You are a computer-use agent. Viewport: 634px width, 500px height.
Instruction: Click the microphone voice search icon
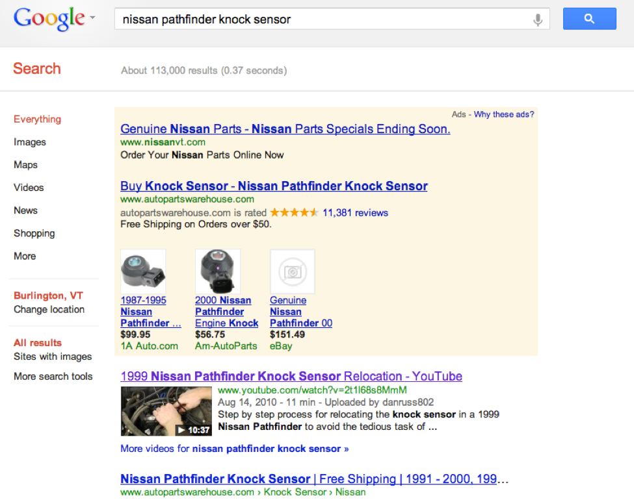(x=537, y=19)
